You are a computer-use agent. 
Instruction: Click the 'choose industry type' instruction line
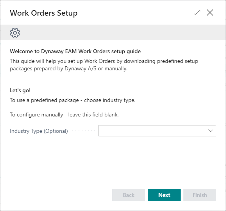(73, 100)
